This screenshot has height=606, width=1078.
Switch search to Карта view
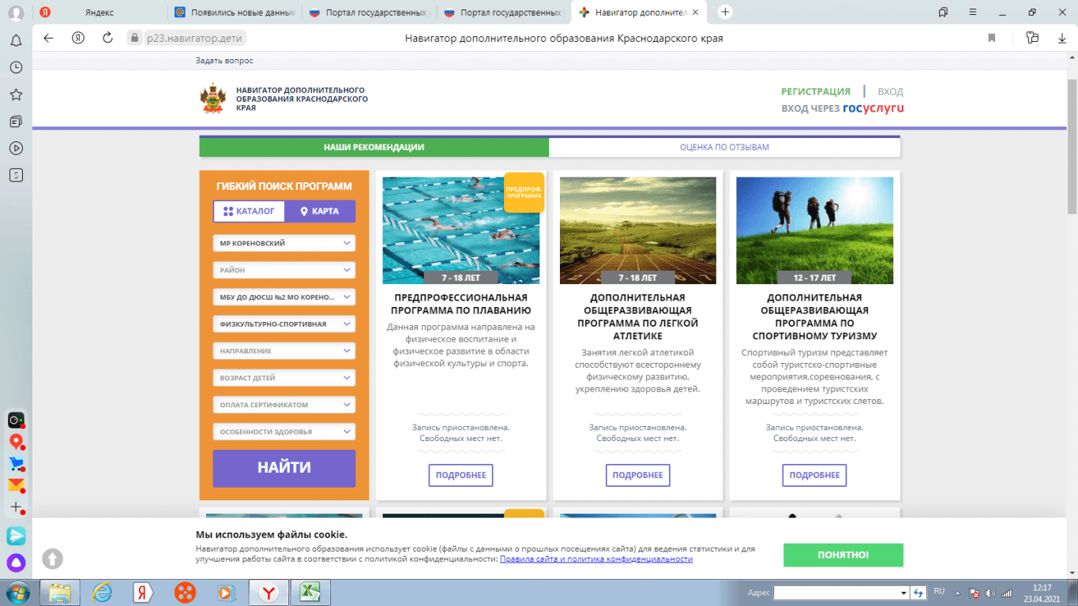pyautogui.click(x=320, y=211)
